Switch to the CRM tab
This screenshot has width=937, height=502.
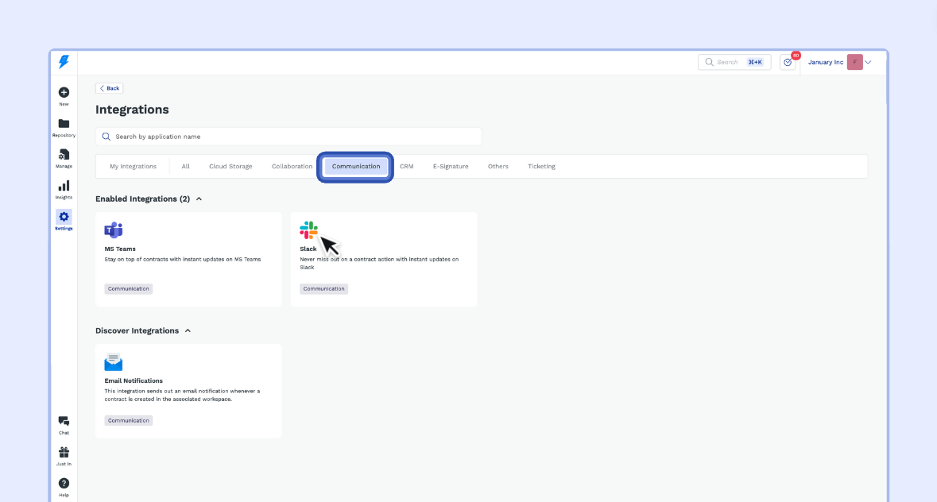pos(406,167)
